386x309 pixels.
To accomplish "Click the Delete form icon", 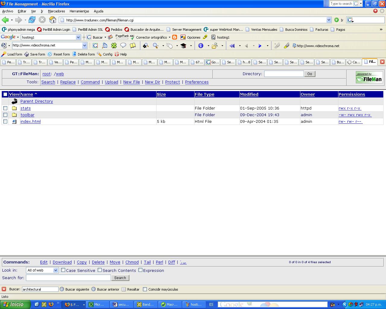I will click(x=74, y=54).
